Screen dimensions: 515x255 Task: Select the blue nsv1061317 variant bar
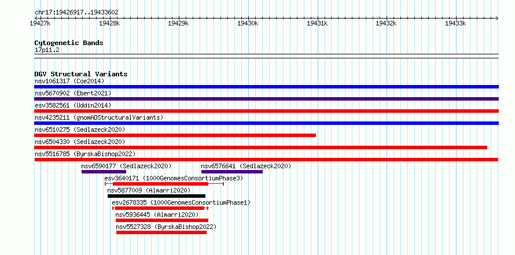click(266, 87)
